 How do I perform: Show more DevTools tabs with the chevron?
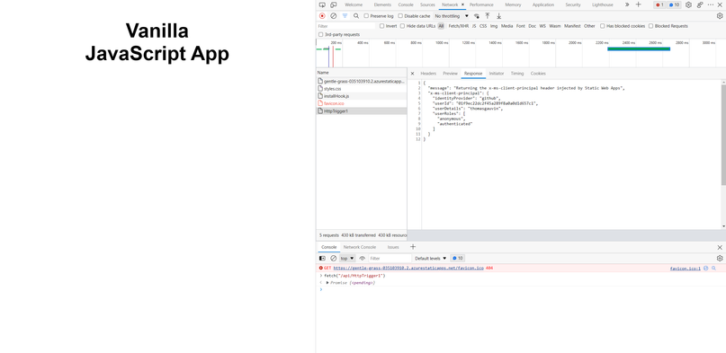pyautogui.click(x=627, y=4)
